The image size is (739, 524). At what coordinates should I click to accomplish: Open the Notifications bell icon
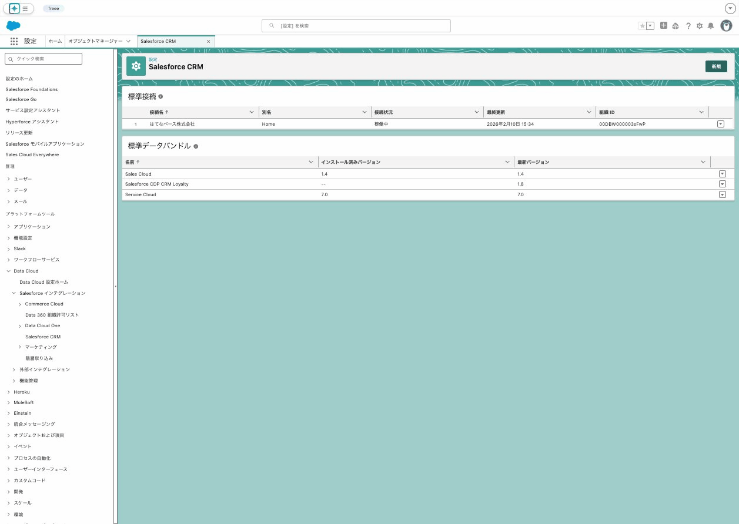point(711,26)
